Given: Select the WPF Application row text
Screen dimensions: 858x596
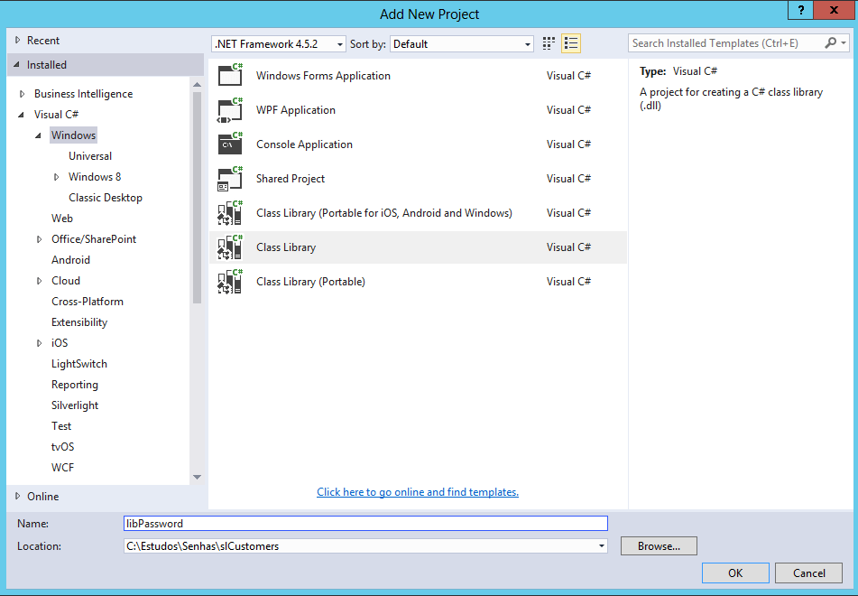Looking at the screenshot, I should pyautogui.click(x=296, y=110).
